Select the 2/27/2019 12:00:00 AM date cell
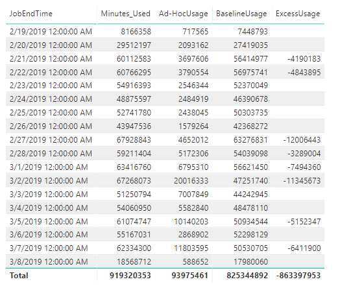 (x=51, y=140)
